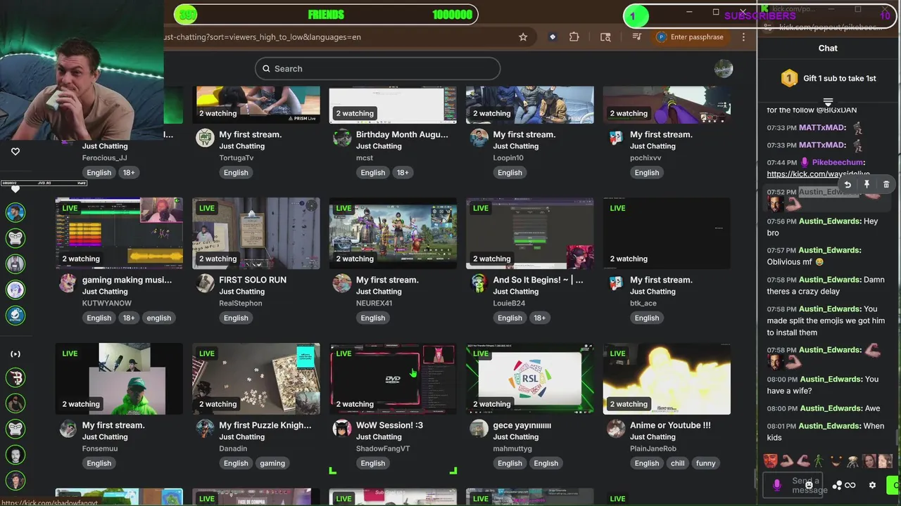Screen dimensions: 901x506
Task: Click the chat panel scrollbar
Action: point(898,436)
